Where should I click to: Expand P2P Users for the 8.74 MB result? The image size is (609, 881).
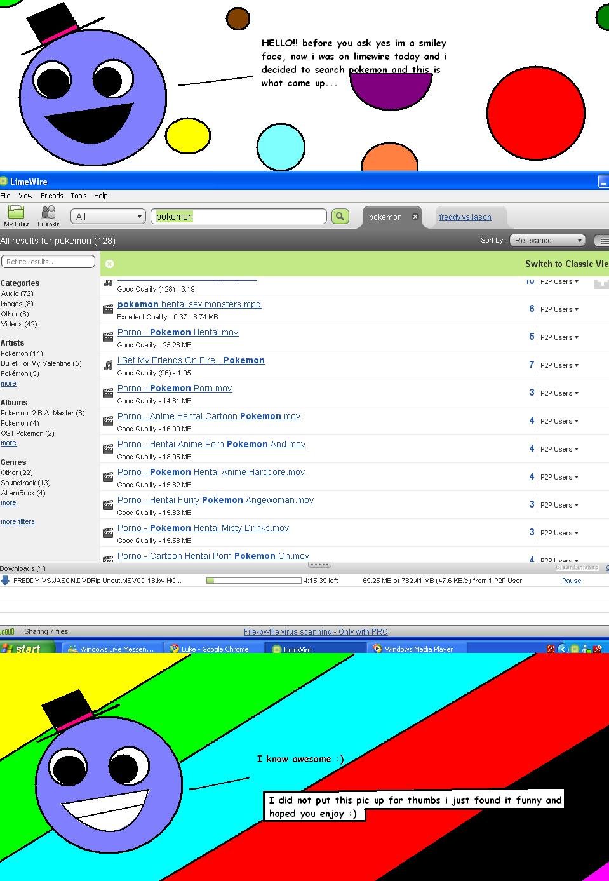click(x=559, y=309)
